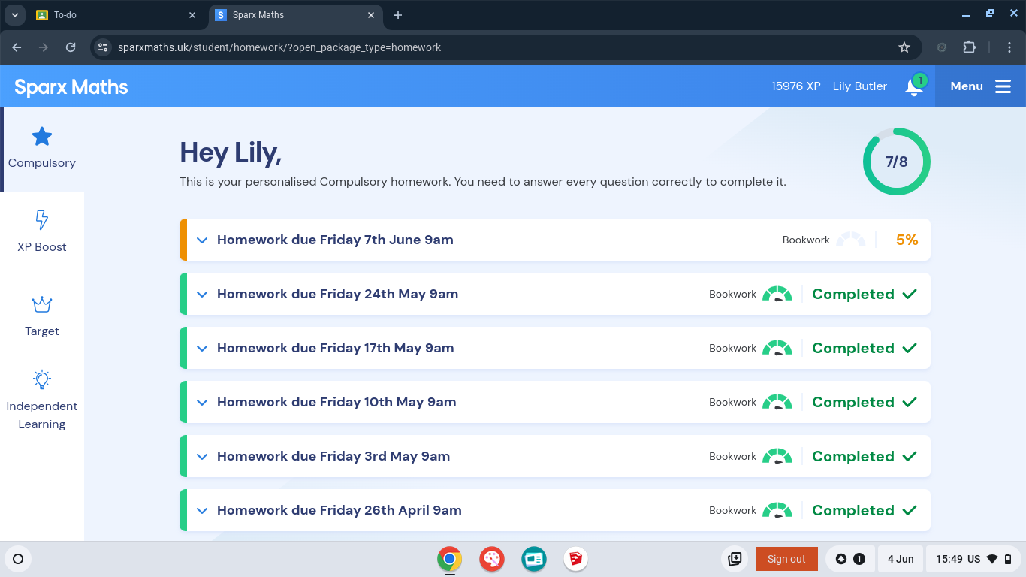This screenshot has height=577, width=1026.
Task: Click the Sparx Maths logo
Action: [x=71, y=87]
